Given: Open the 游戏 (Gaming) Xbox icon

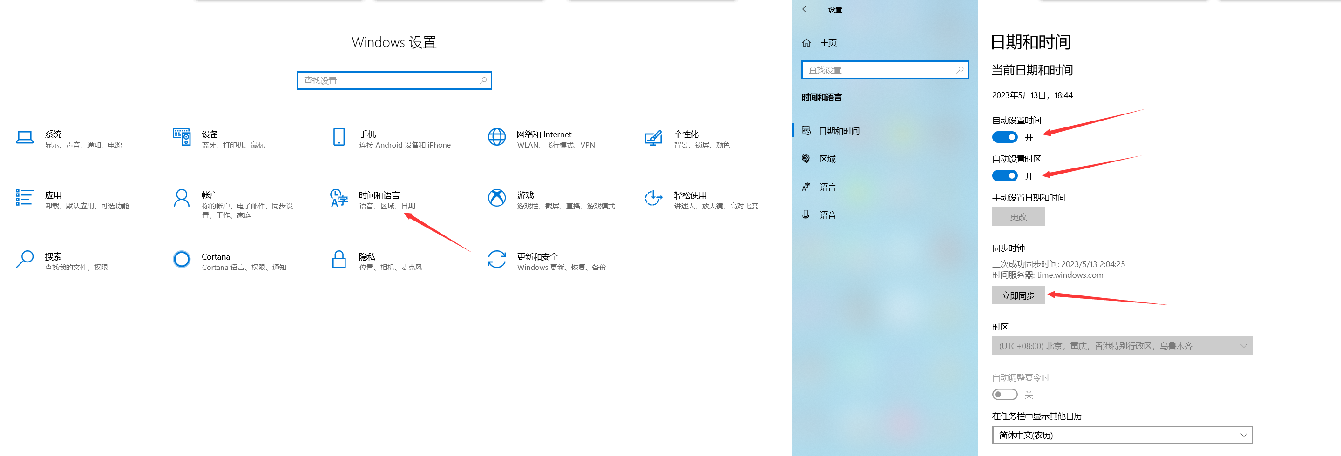Looking at the screenshot, I should coord(497,198).
